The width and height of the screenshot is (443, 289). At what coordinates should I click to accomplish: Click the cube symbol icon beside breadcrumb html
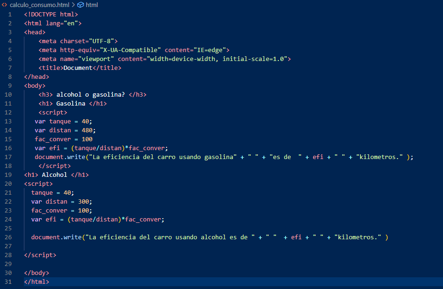[81, 5]
